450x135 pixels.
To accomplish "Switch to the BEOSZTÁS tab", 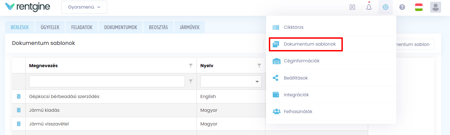I will tap(159, 28).
